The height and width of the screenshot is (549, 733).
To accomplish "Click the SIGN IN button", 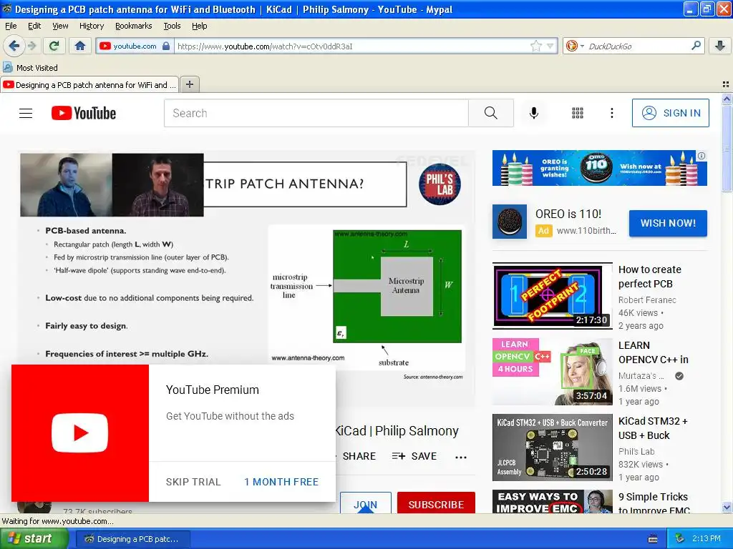I will (670, 113).
